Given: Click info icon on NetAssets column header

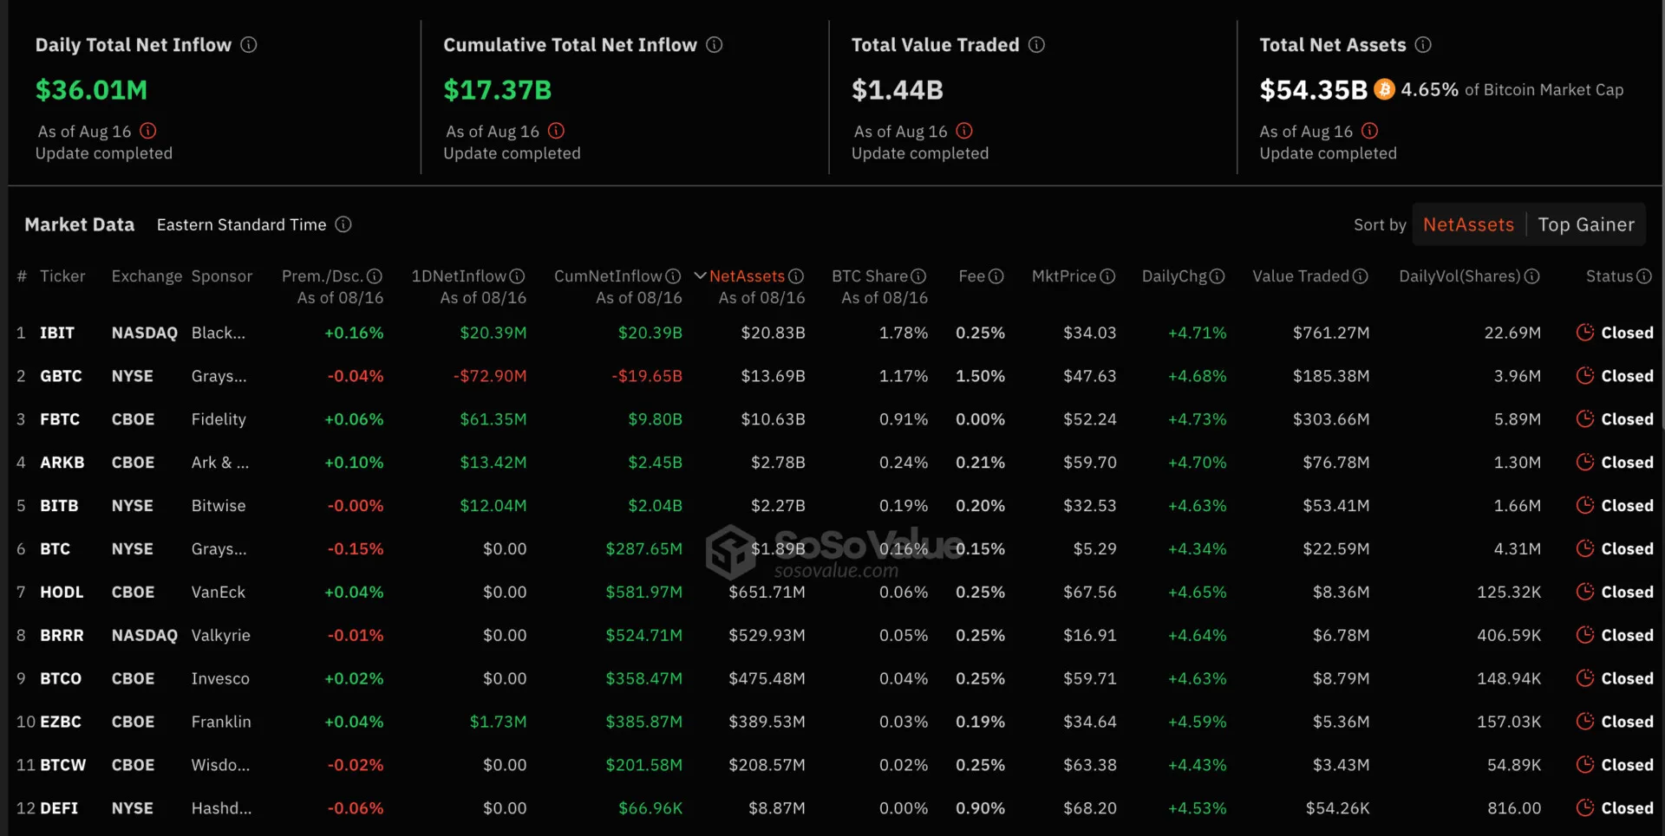Looking at the screenshot, I should click(796, 276).
